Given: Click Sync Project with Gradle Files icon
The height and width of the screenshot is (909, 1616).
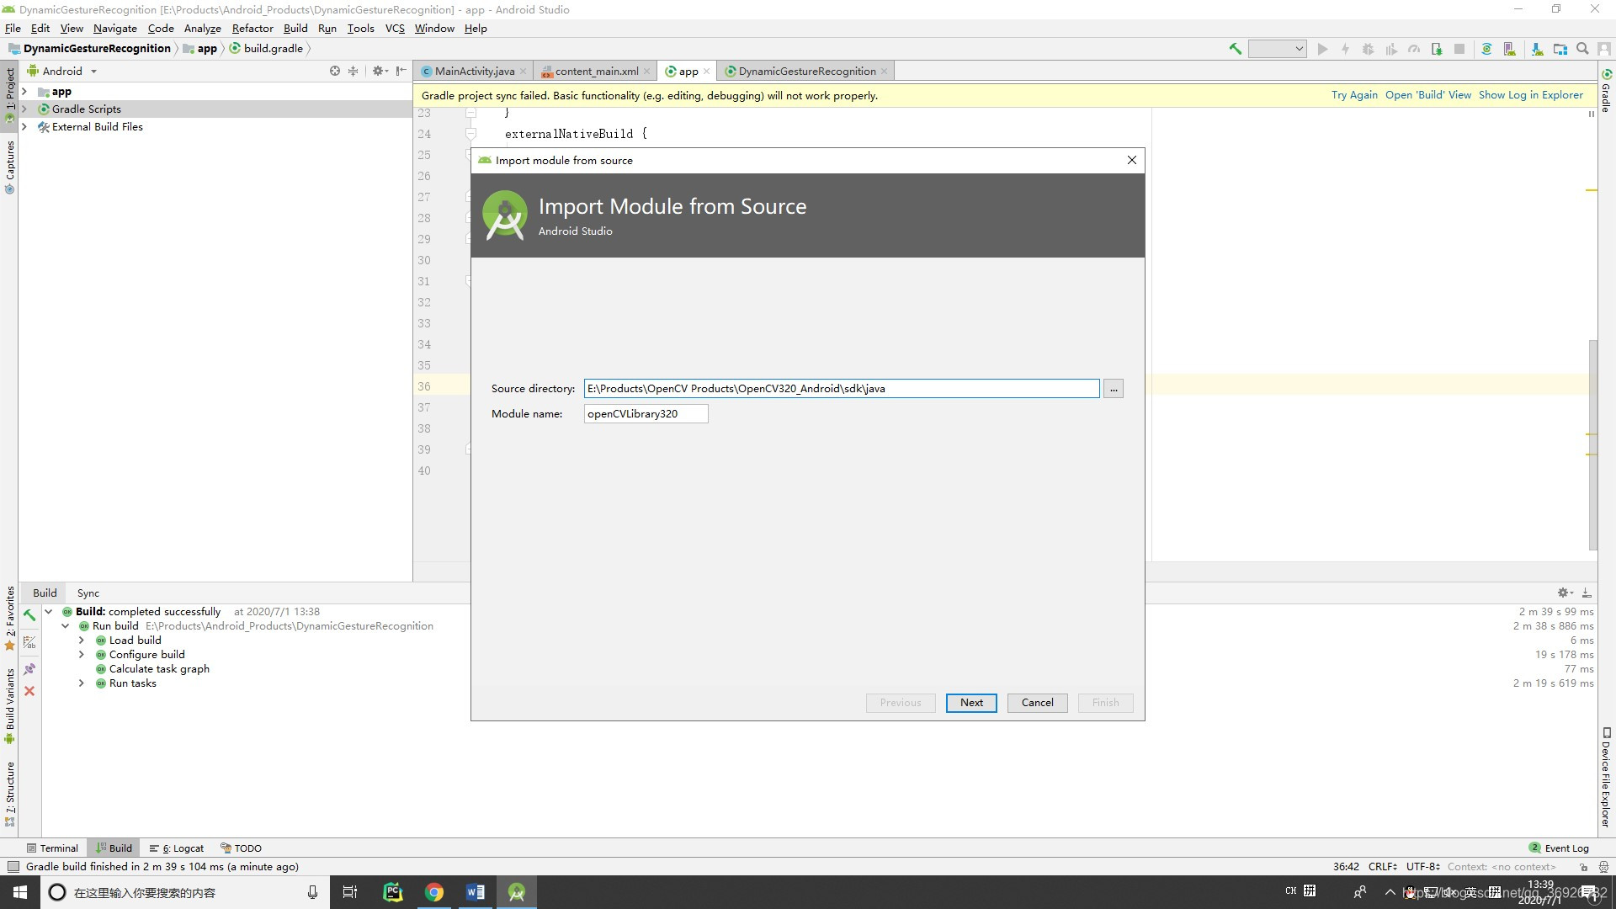Looking at the screenshot, I should (1486, 49).
